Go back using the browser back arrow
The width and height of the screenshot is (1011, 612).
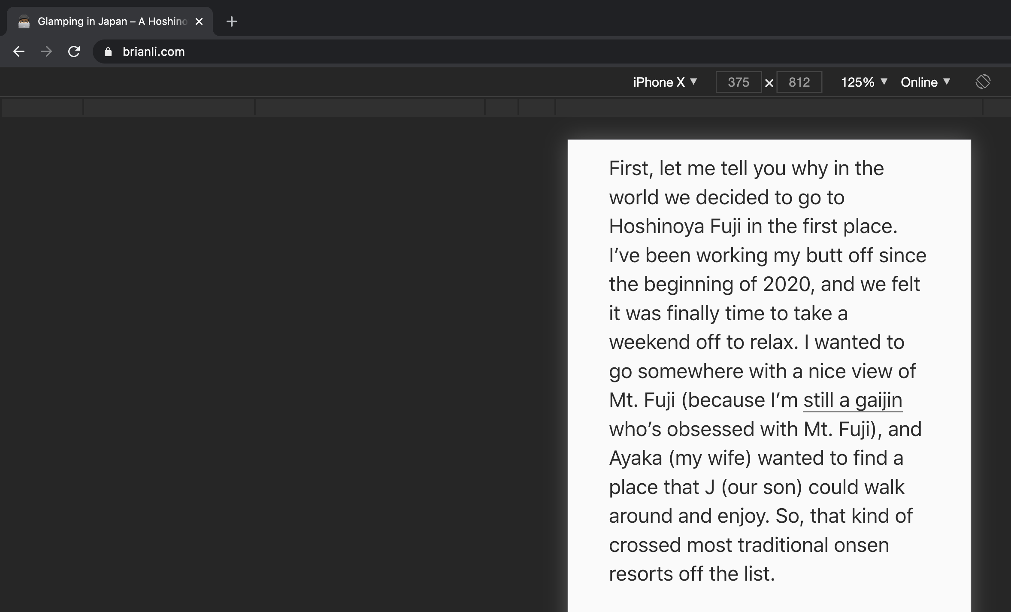[x=19, y=52]
